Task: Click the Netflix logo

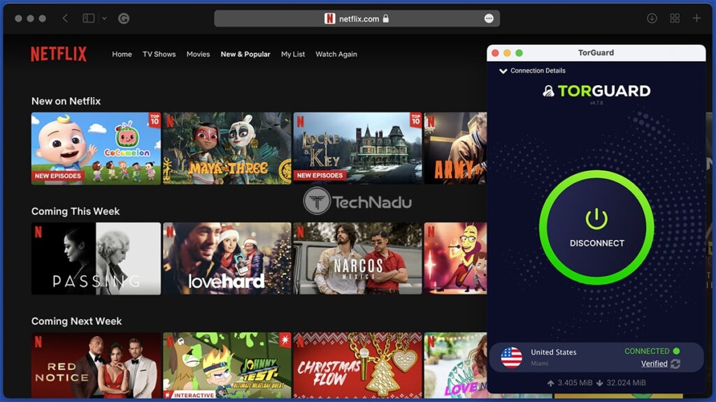Action: coord(59,54)
